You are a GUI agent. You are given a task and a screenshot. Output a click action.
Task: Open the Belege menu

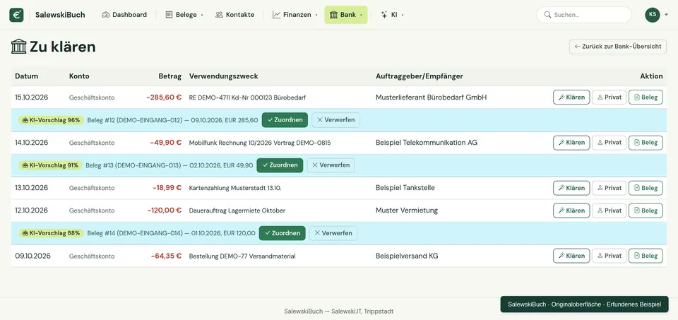(x=184, y=15)
